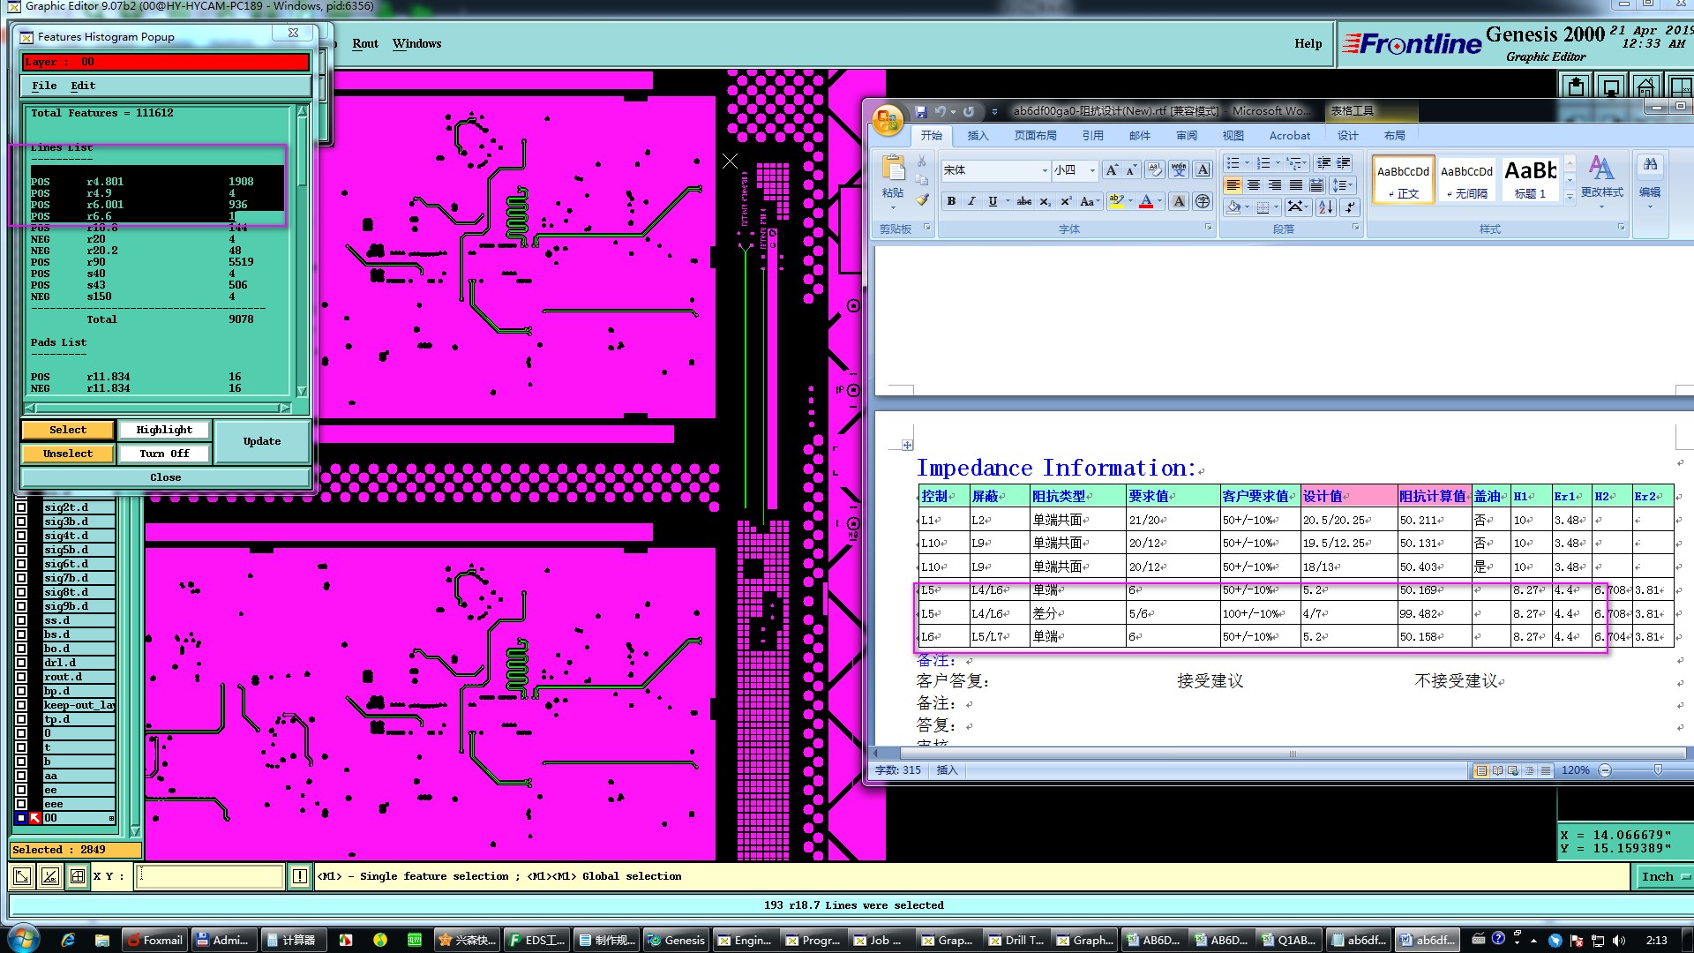
Task: Open the font size dropdown
Action: click(1092, 170)
